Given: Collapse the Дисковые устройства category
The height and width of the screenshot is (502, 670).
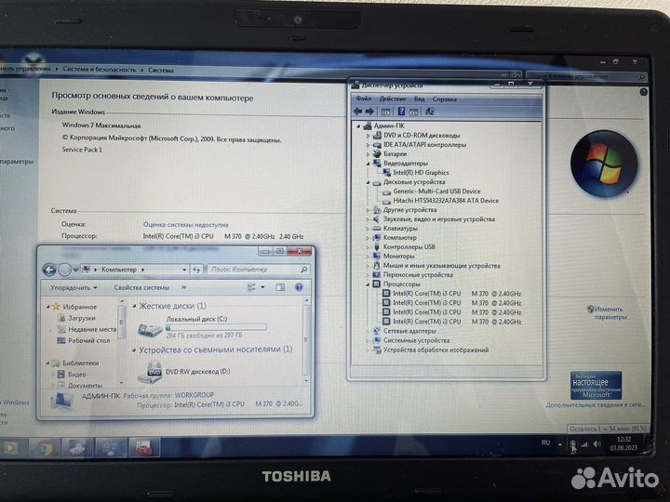Looking at the screenshot, I should tap(368, 182).
